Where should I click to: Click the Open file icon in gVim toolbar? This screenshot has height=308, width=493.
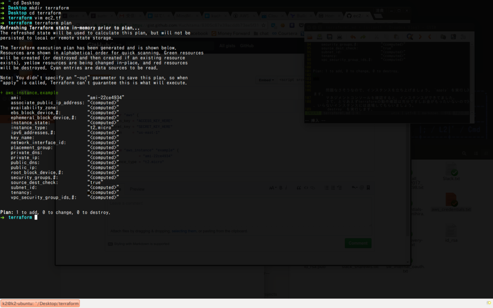click(310, 37)
